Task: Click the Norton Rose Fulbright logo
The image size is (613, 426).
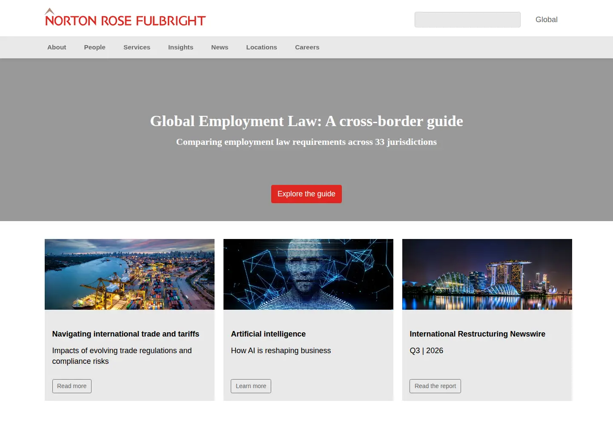Action: click(125, 17)
